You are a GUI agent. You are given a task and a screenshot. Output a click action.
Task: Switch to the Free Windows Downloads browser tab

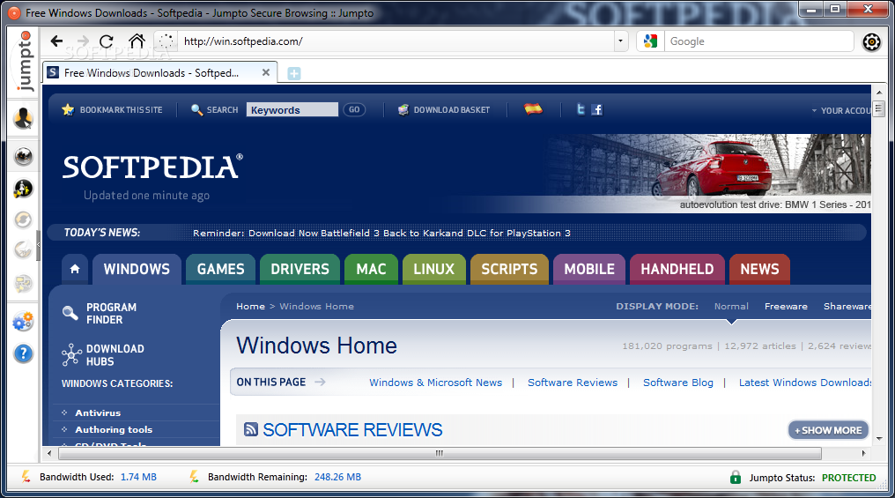159,72
